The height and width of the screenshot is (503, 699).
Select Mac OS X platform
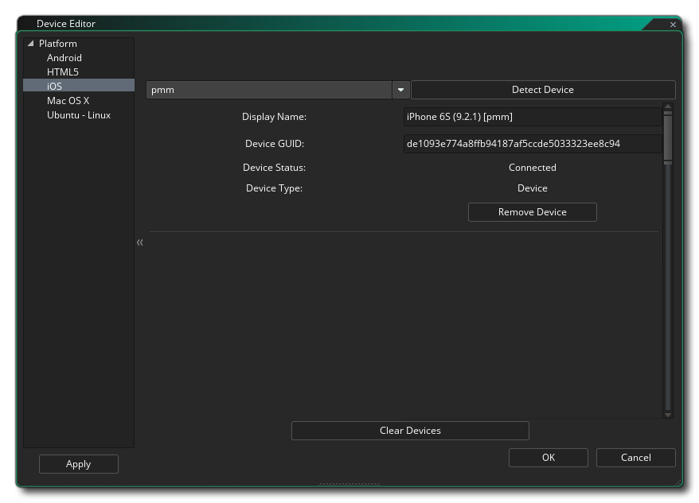click(68, 101)
